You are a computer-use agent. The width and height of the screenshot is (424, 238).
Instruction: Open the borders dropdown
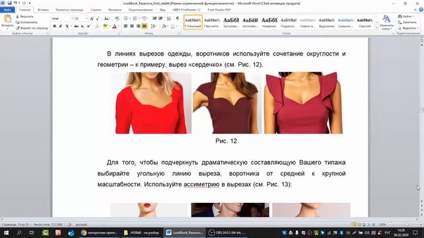click(177, 26)
